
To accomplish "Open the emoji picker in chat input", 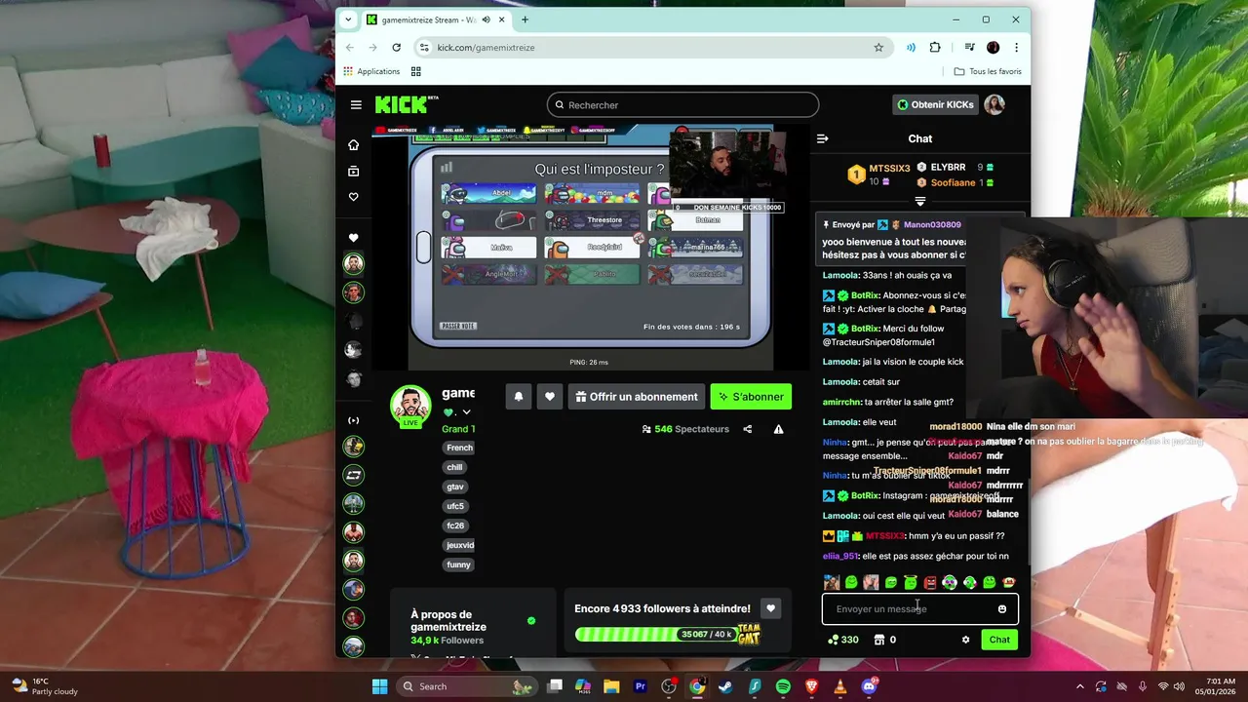I will click(x=1001, y=609).
